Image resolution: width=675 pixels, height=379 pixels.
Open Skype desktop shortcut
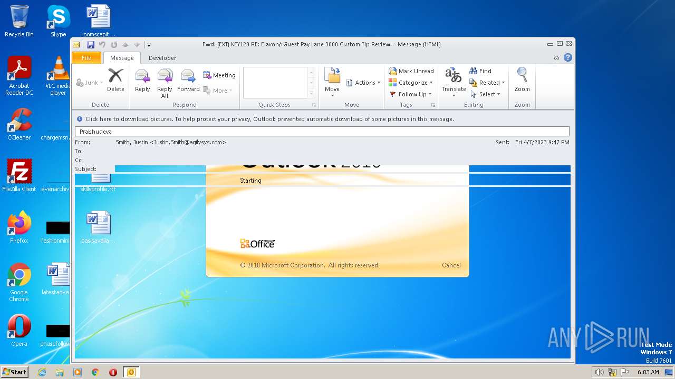(58, 21)
